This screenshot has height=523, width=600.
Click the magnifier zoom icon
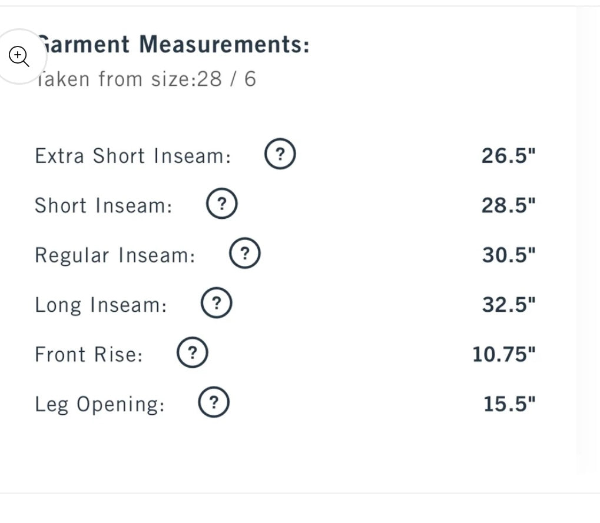(19, 56)
